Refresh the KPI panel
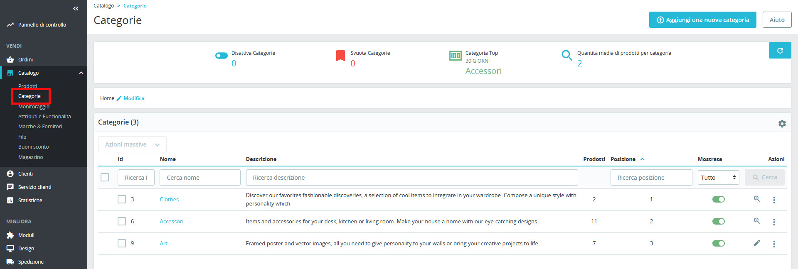The image size is (798, 269). (780, 50)
